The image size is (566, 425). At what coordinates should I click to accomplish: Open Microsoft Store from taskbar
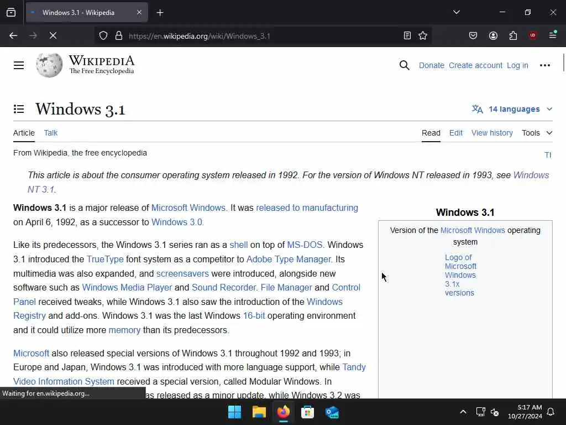click(x=307, y=412)
